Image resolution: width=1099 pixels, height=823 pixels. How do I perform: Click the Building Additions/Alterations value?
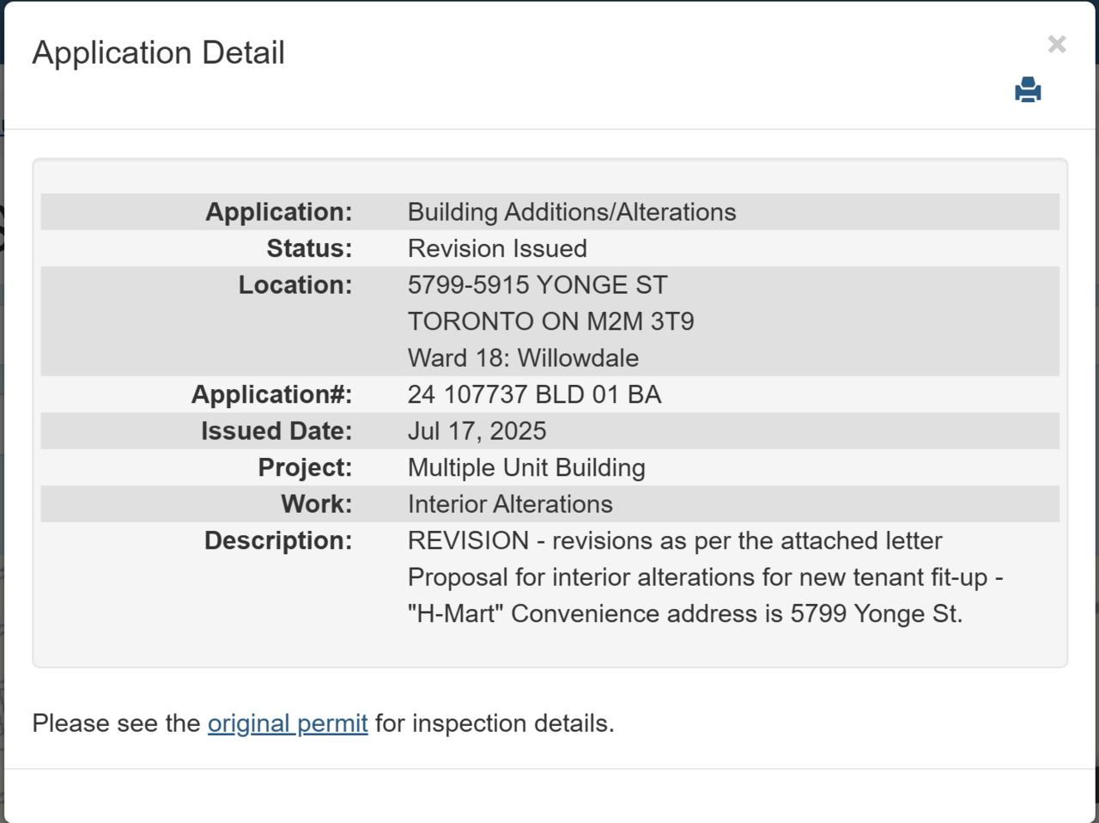pos(572,212)
